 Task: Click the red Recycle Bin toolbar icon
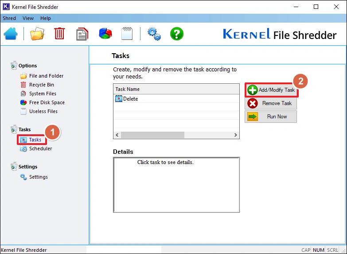tap(59, 34)
